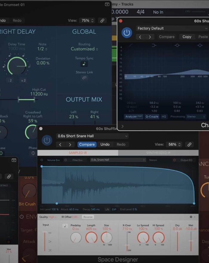
Task: Toggle HQ mode in Channel EQ
Action: (164, 117)
